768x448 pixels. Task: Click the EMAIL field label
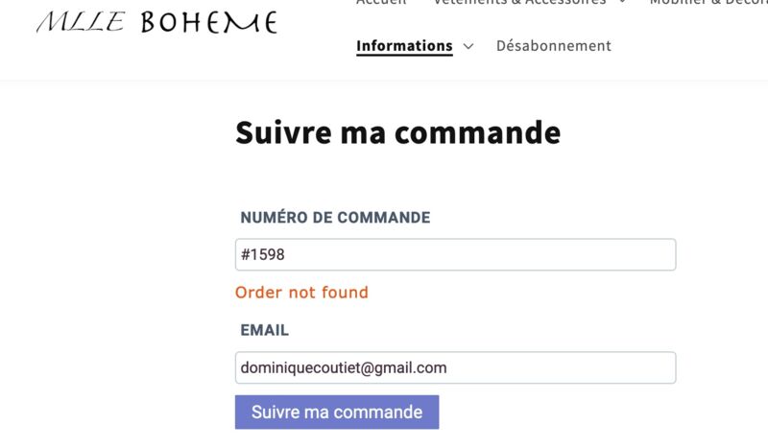coord(265,330)
